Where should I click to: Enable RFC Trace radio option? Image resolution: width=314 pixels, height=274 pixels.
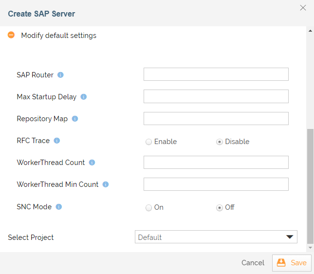148,142
